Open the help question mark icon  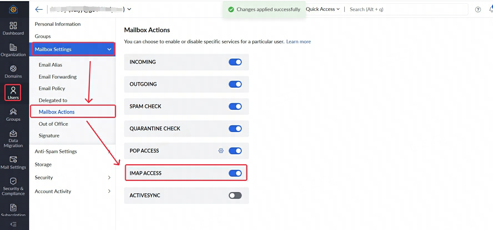(x=478, y=9)
